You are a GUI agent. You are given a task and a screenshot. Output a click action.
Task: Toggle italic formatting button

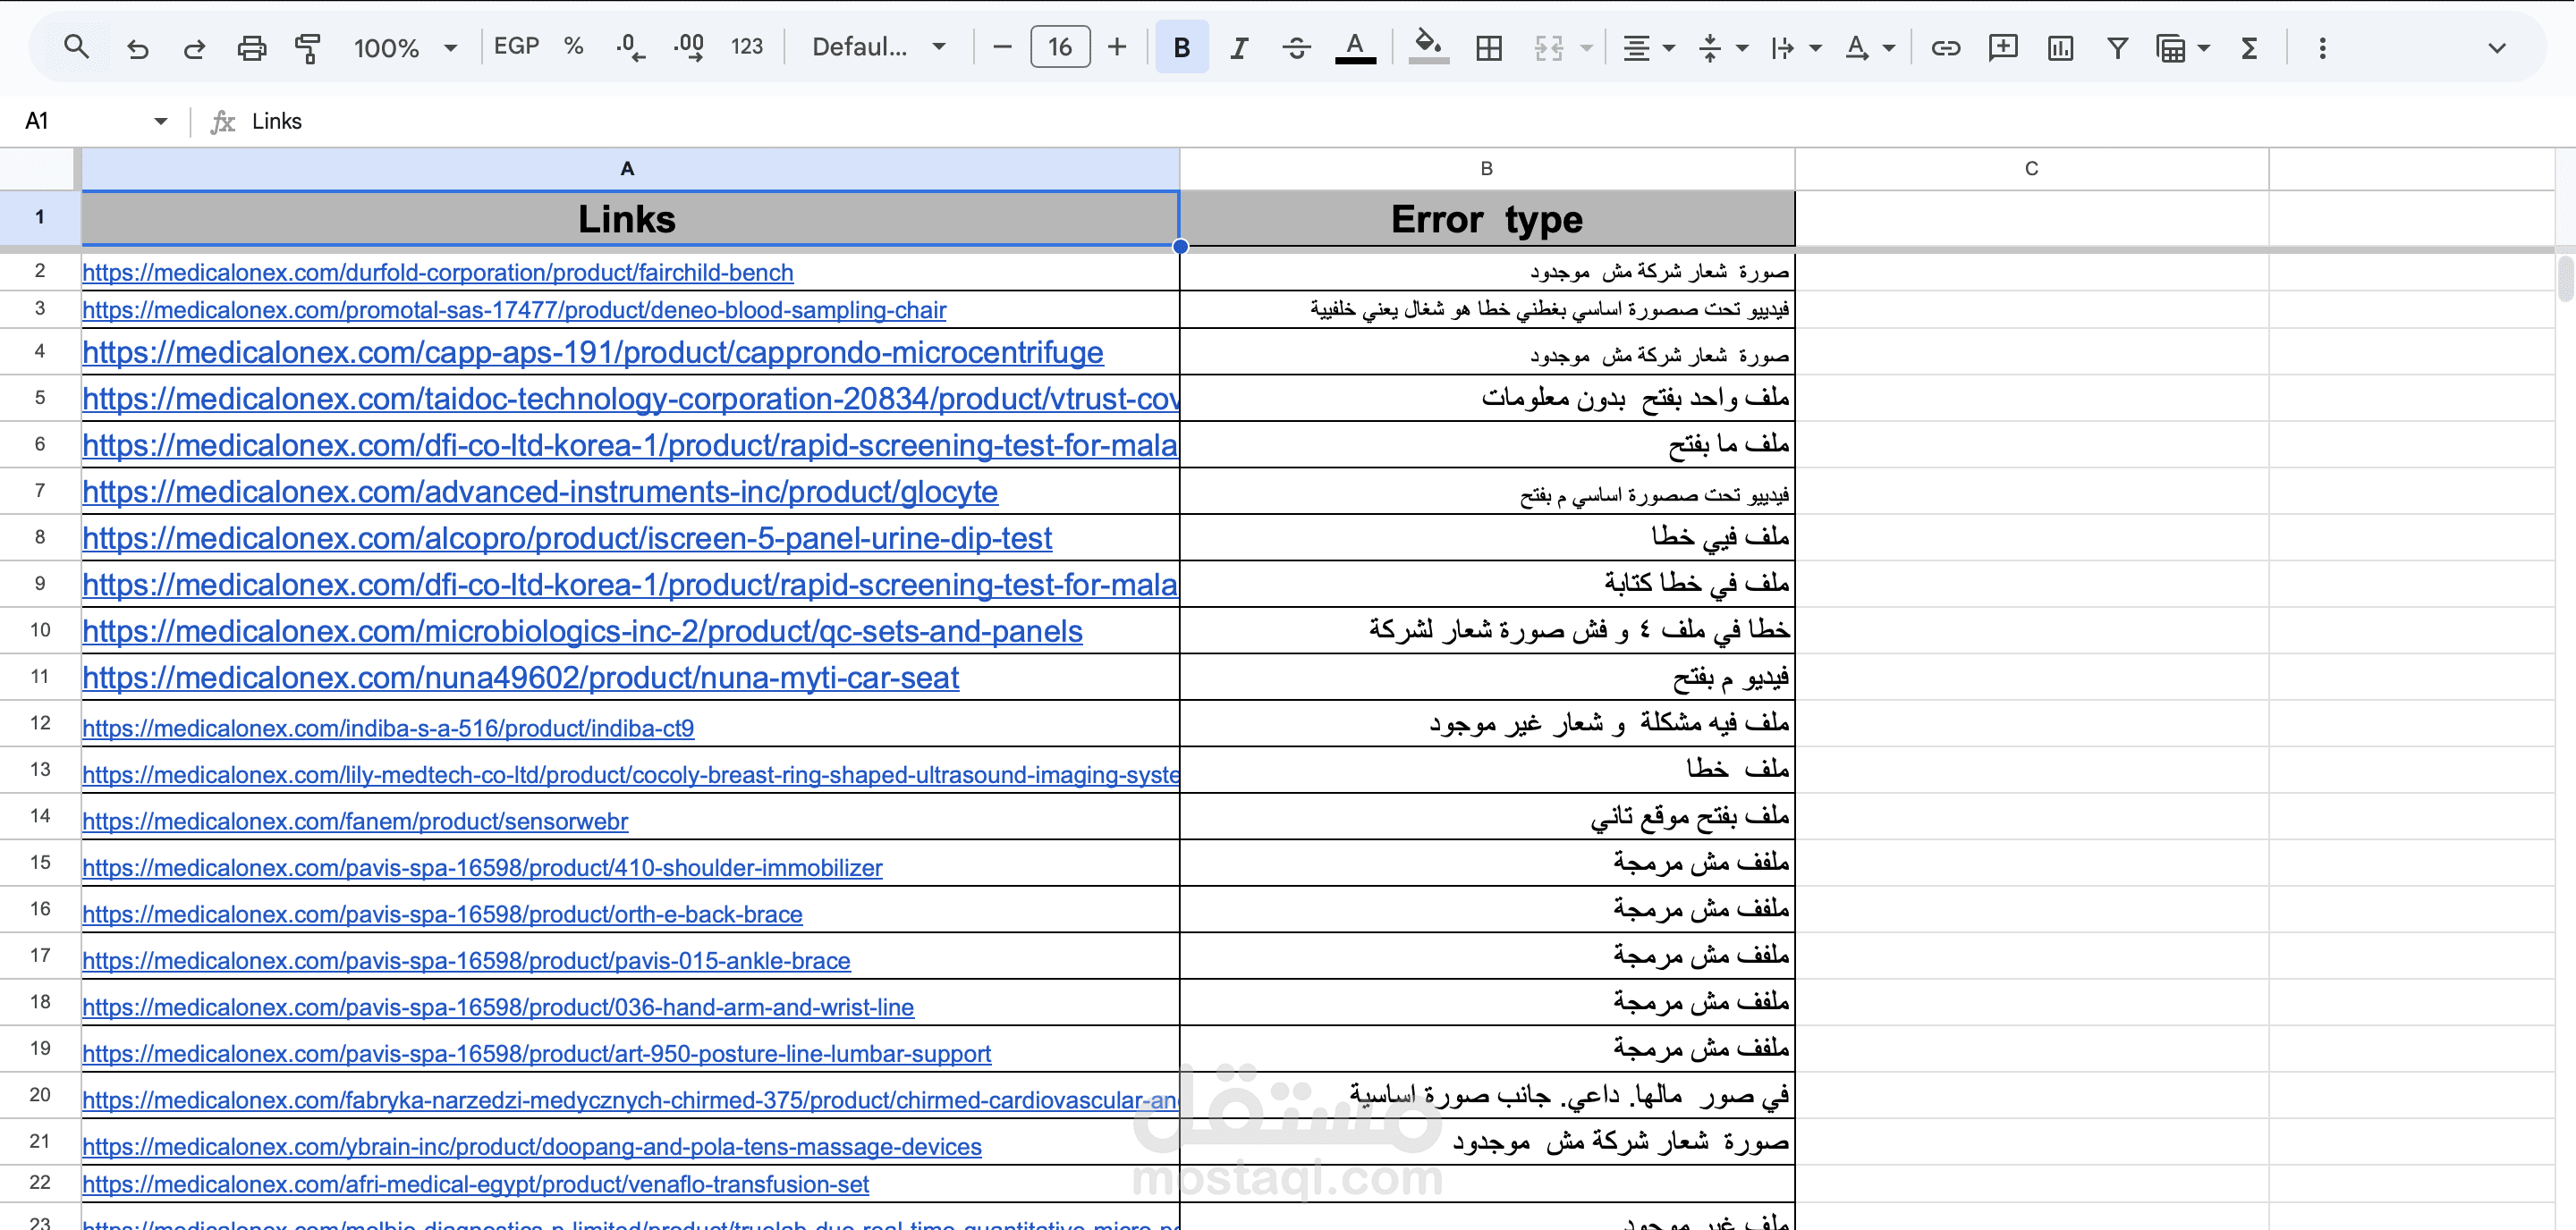pos(1238,47)
